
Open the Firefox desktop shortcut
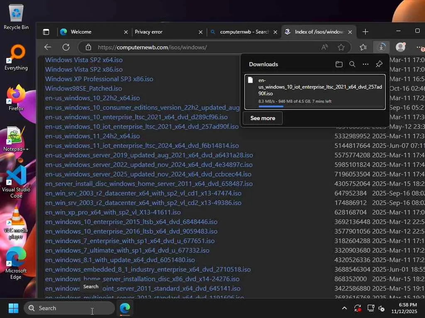[16, 98]
